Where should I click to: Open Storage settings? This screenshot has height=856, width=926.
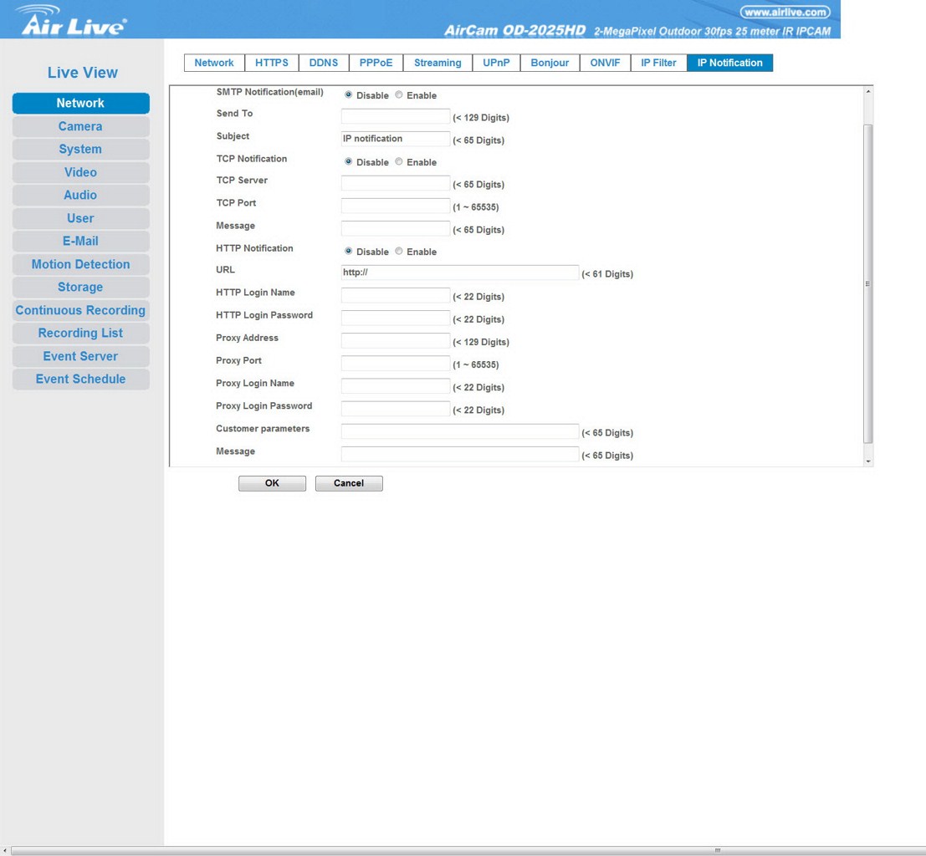click(x=81, y=288)
